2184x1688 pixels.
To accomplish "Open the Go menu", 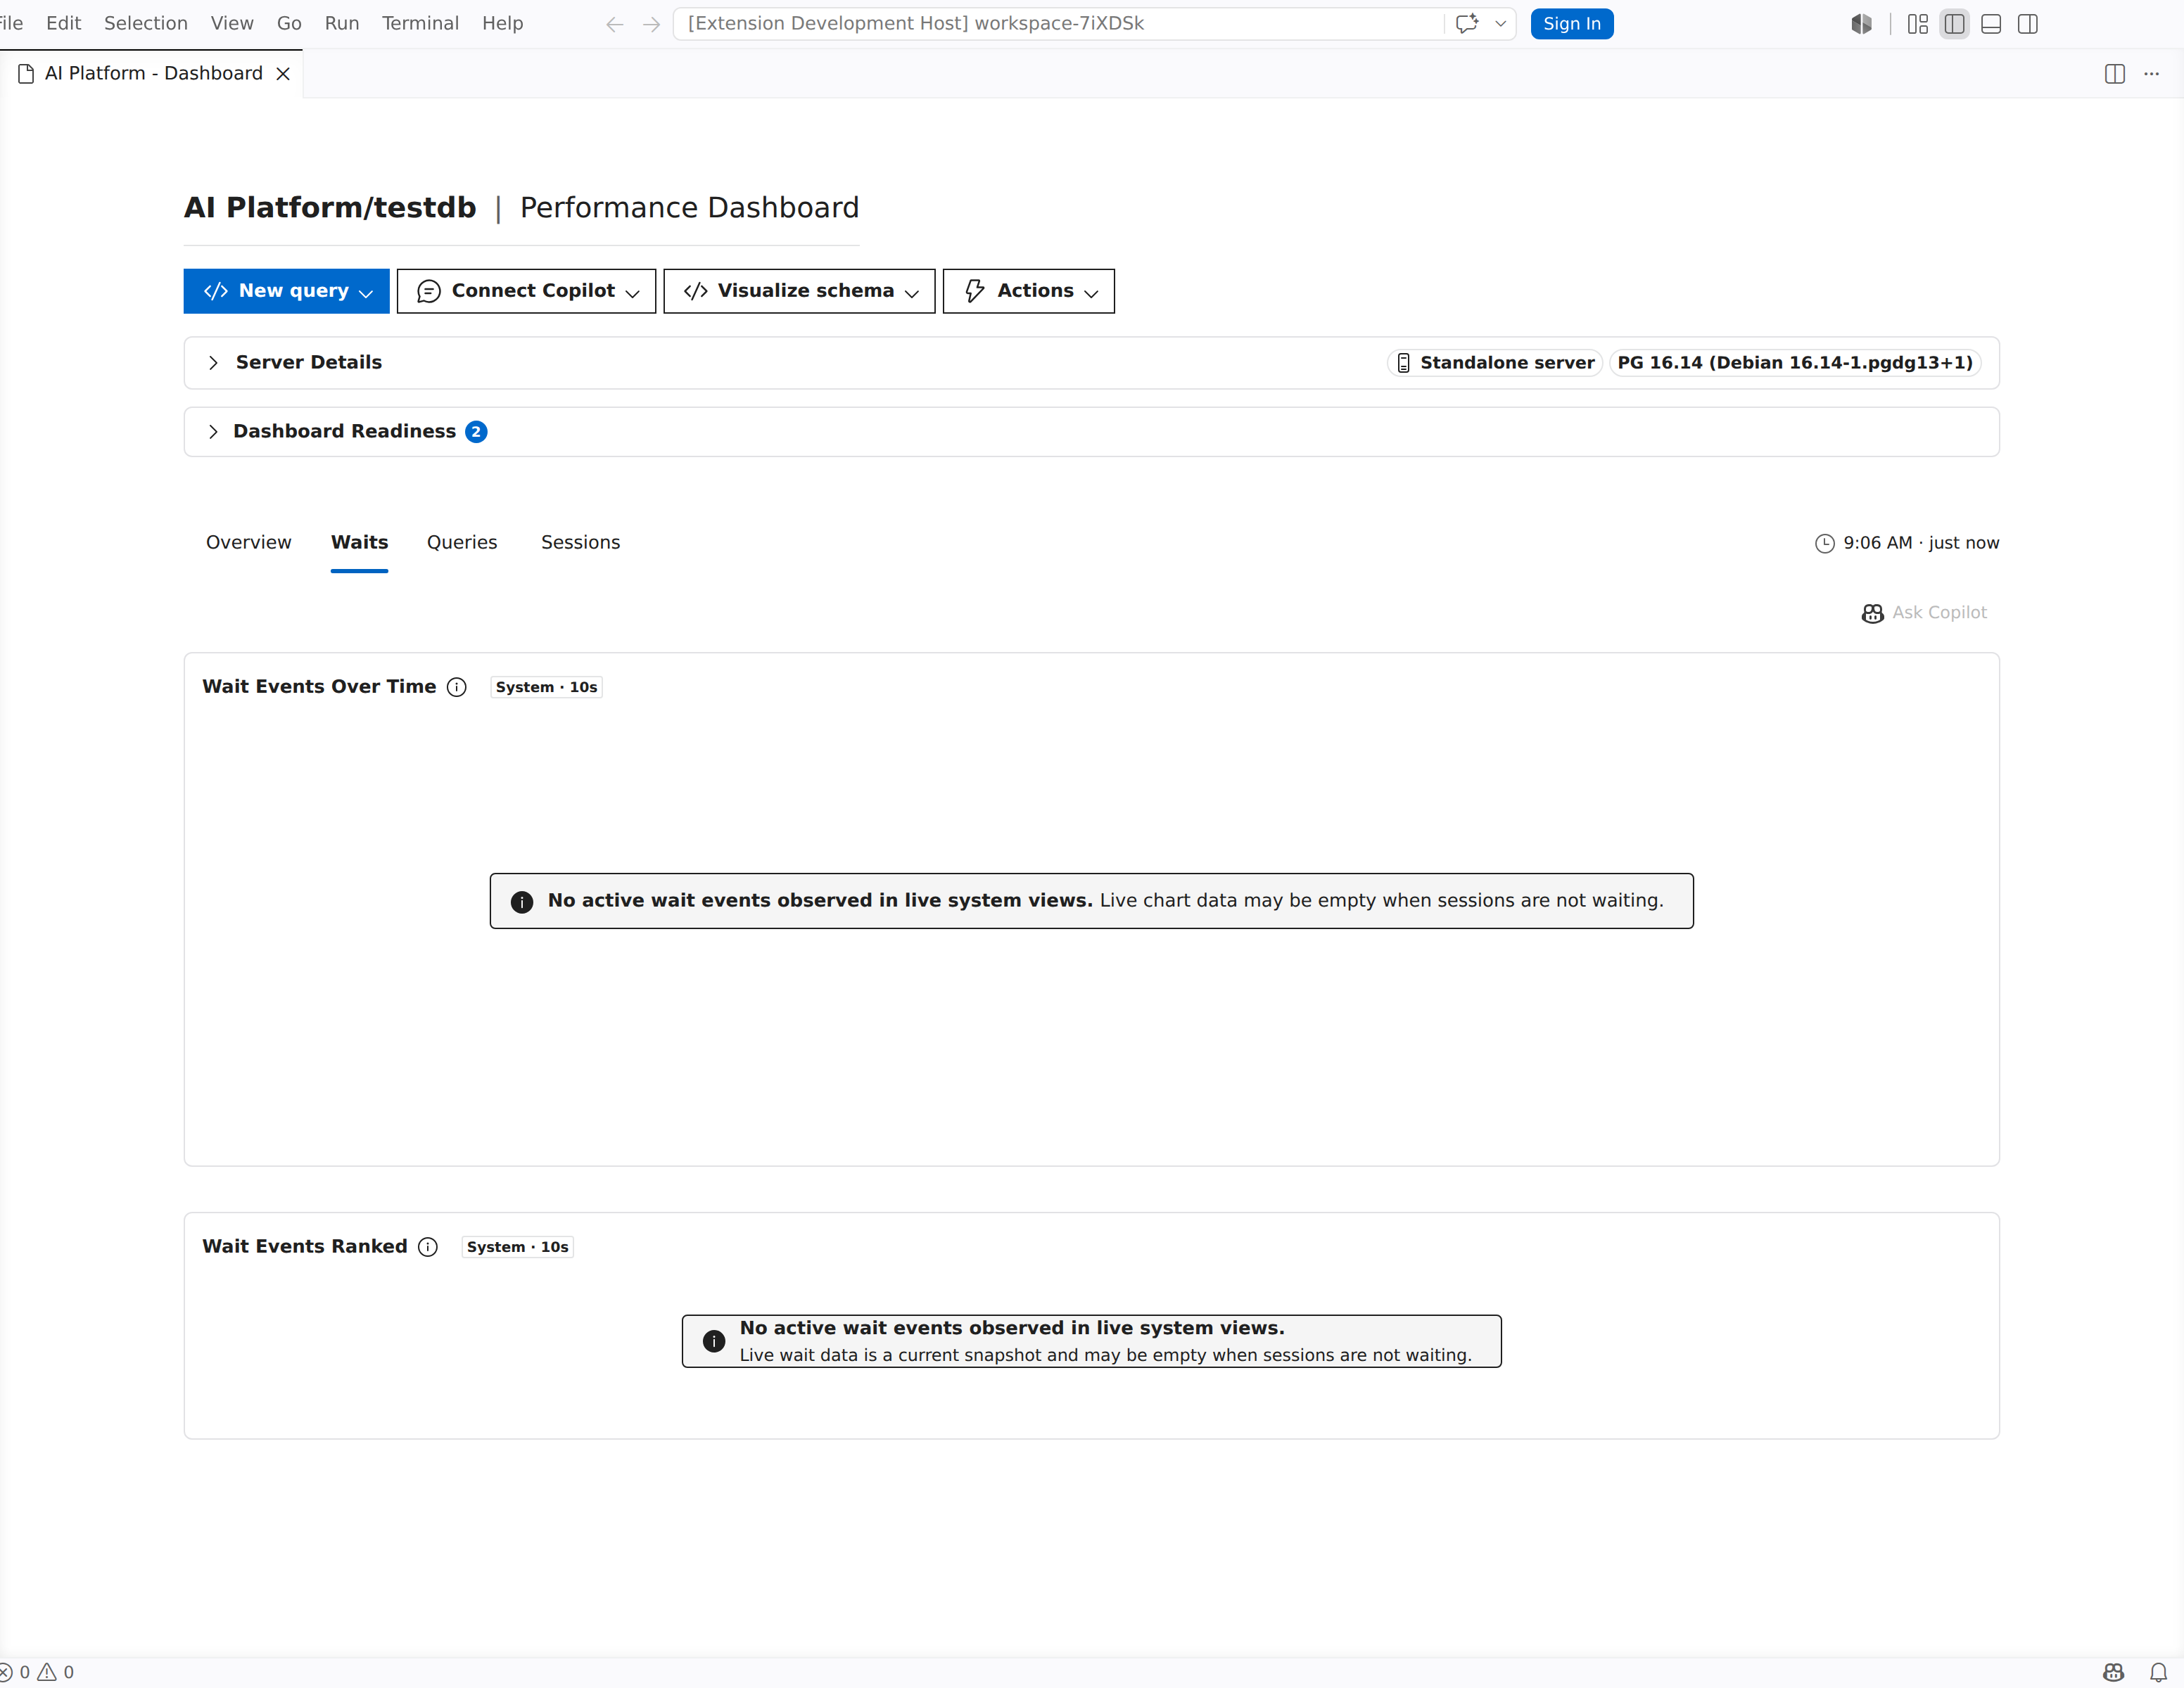I will tap(289, 24).
